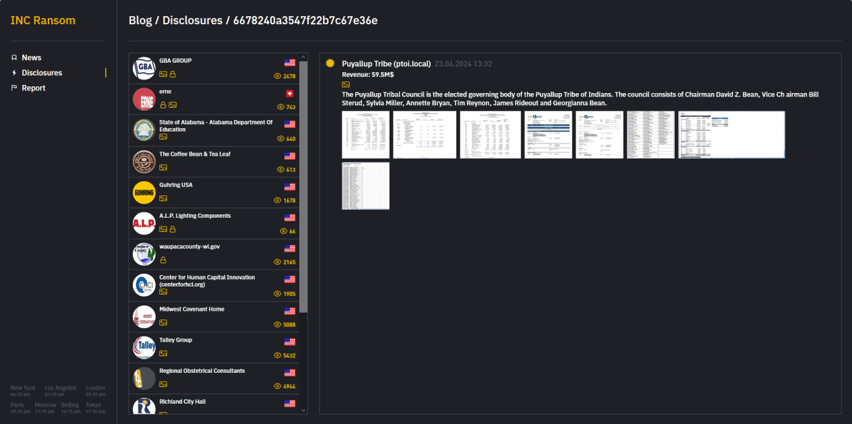Viewport: 852px width, 424px height.
Task: Click the US flag on GBA GROUP row
Action: [290, 62]
